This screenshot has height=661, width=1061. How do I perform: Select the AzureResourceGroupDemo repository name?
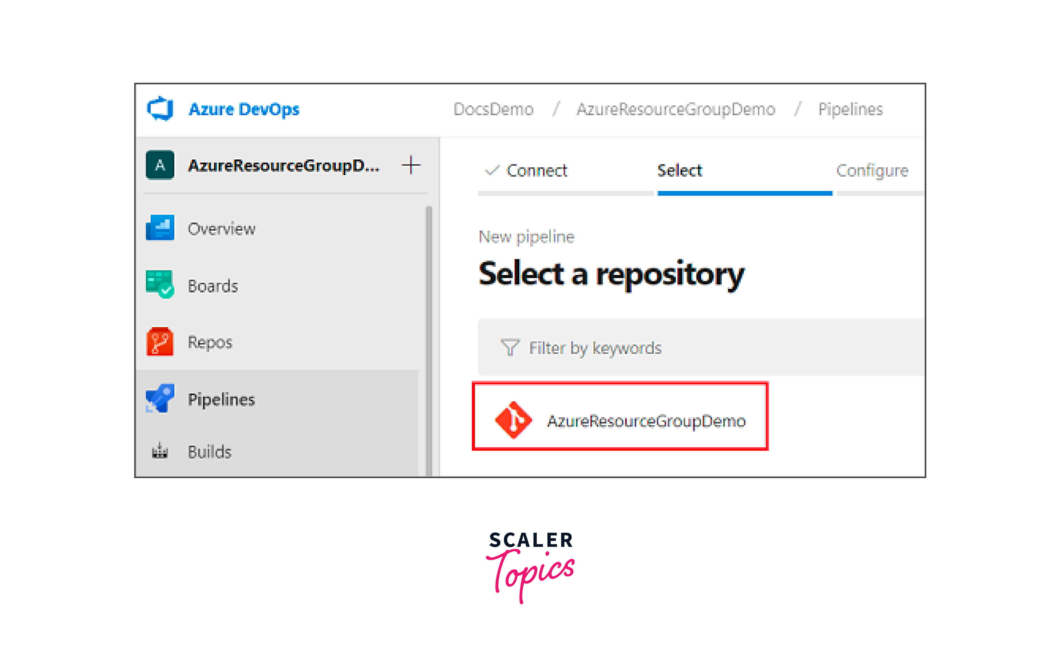click(646, 421)
